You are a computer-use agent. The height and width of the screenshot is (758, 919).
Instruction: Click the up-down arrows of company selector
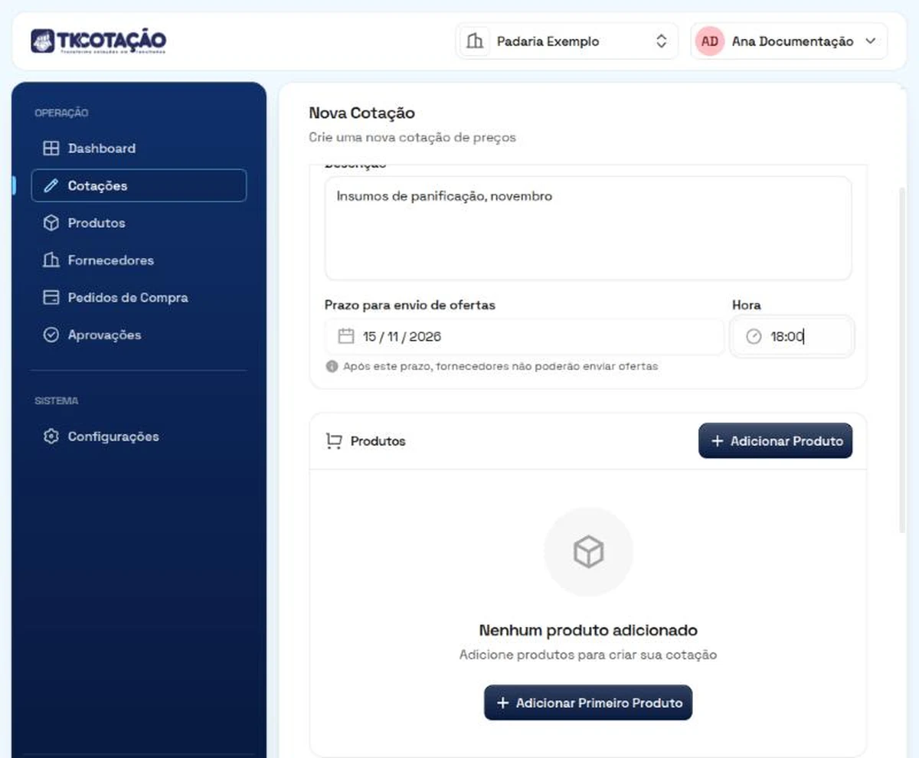662,41
